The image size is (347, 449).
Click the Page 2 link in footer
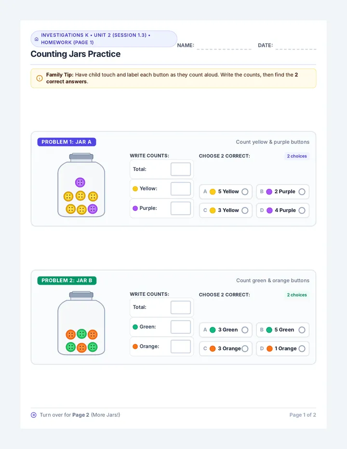coord(80,415)
